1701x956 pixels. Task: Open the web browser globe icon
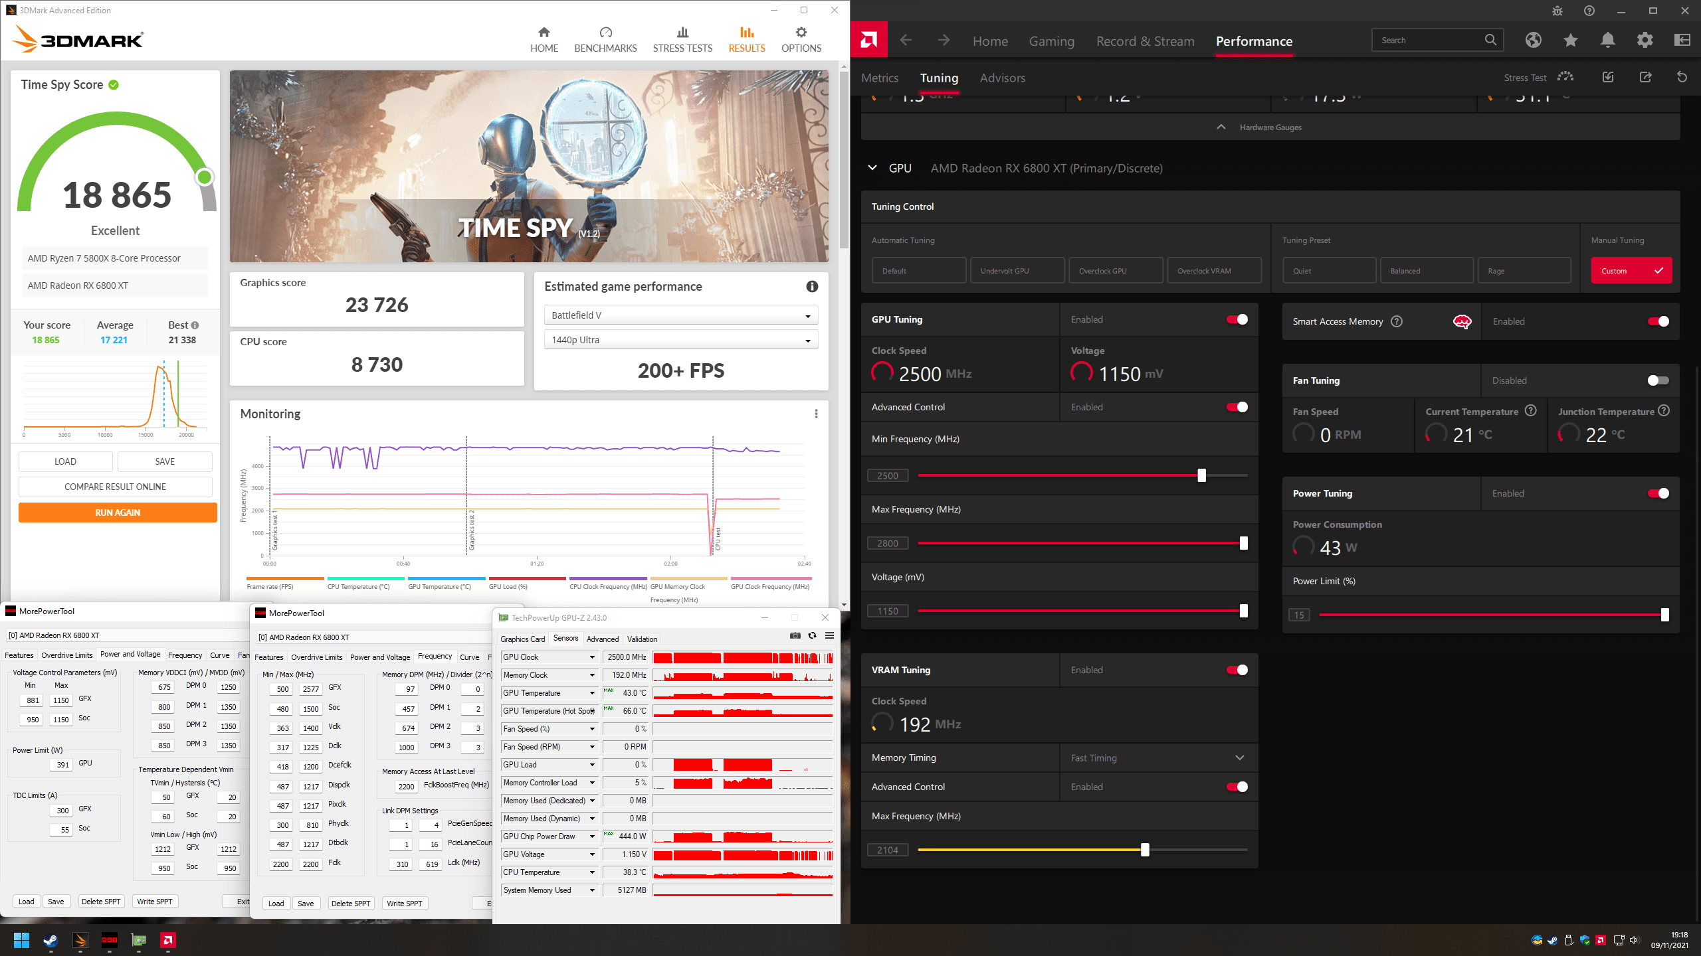click(x=1533, y=40)
